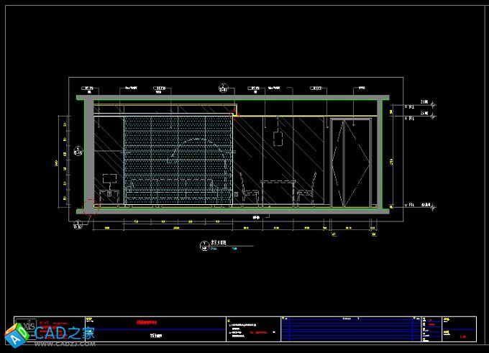Image resolution: width=489 pixels, height=353 pixels.
Task: Click the callout circle below the bottom-left corner
Action: click(x=77, y=226)
